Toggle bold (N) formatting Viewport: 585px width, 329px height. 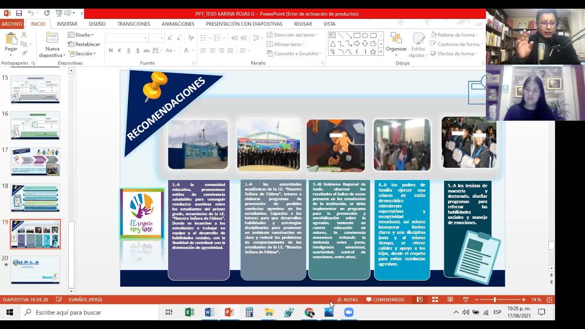[111, 50]
